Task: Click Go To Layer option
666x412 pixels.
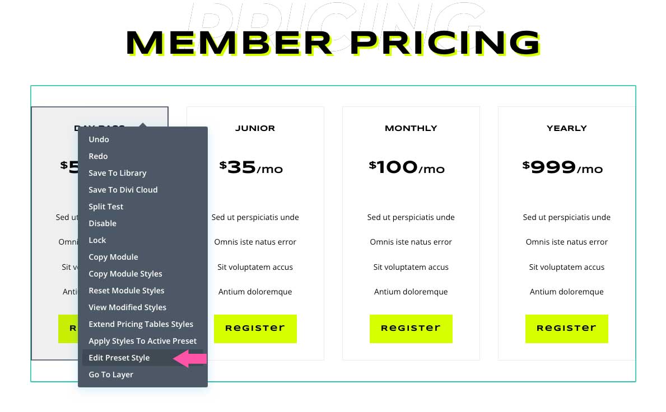Action: [x=111, y=374]
